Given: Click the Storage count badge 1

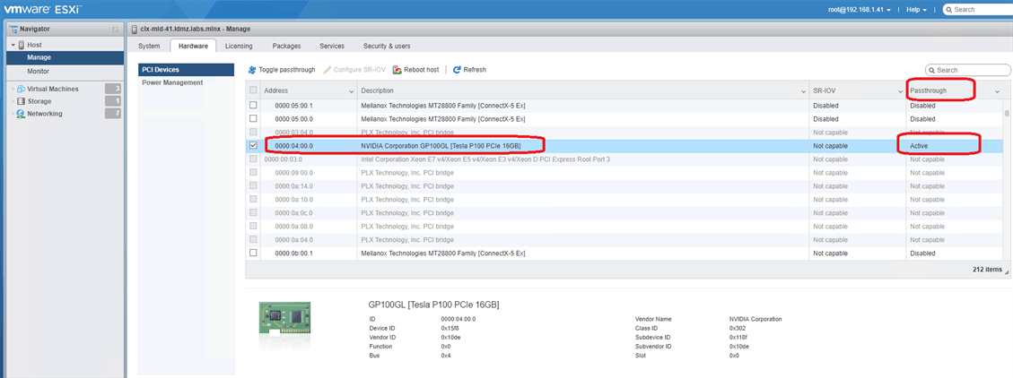Looking at the screenshot, I should tap(113, 101).
